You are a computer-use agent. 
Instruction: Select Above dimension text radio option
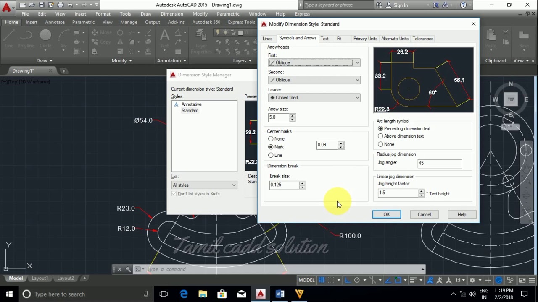pos(380,136)
